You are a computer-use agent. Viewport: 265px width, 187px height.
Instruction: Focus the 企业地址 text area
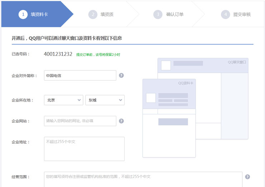[x=84, y=149]
